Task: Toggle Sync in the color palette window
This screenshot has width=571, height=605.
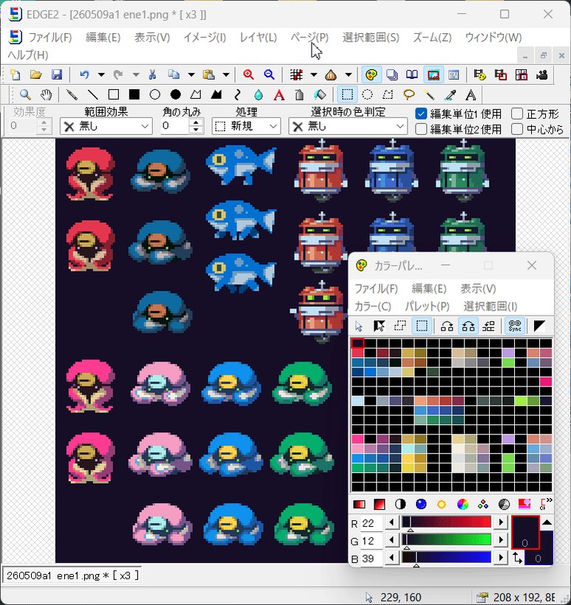Action: (515, 326)
